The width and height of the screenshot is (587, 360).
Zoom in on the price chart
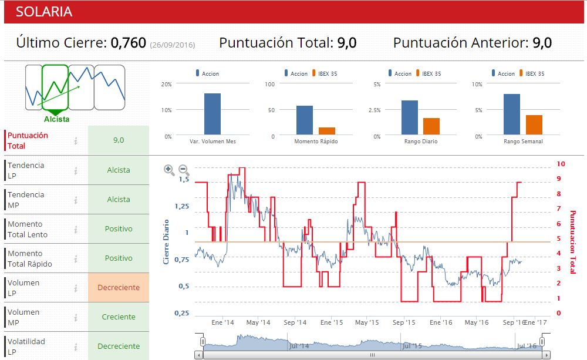(169, 170)
